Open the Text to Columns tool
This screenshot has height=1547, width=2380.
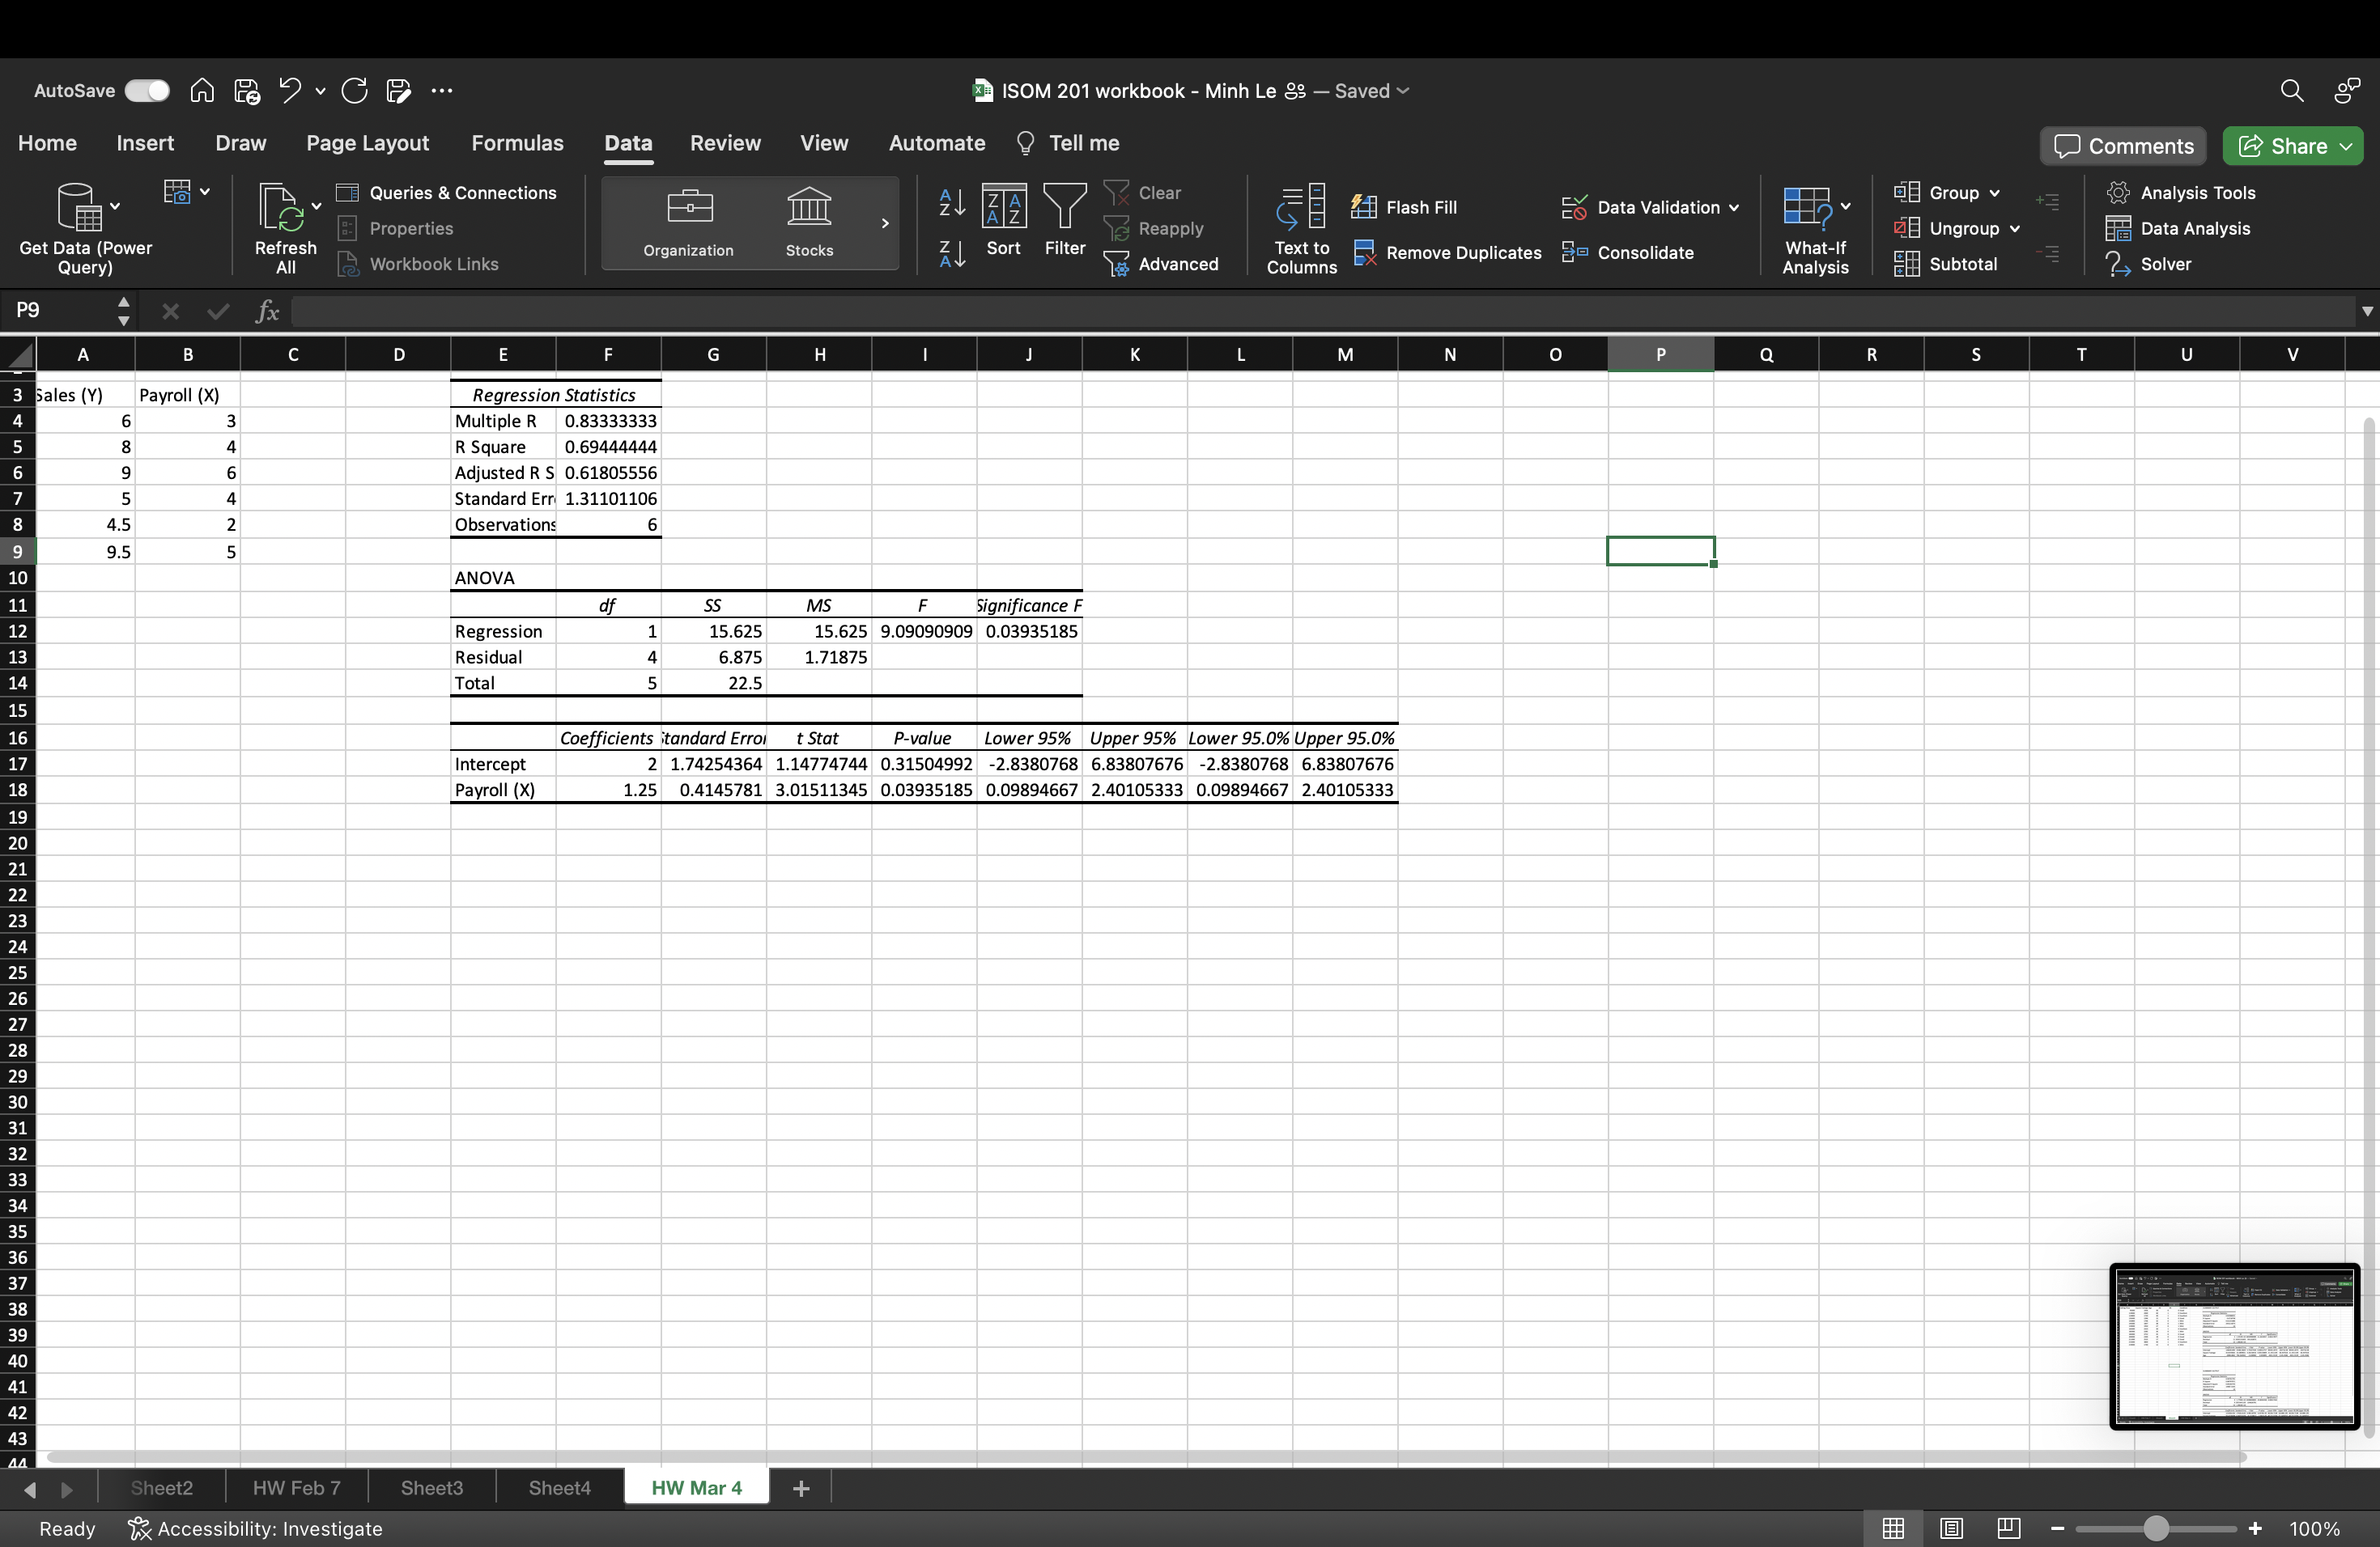1300,228
